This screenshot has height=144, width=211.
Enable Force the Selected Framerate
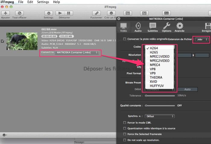[x=124, y=134]
